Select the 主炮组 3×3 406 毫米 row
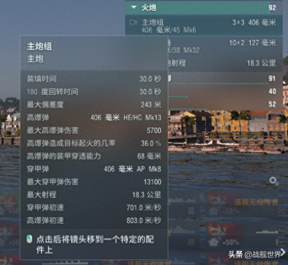Viewport: 288px width, 265px height. pos(204,26)
